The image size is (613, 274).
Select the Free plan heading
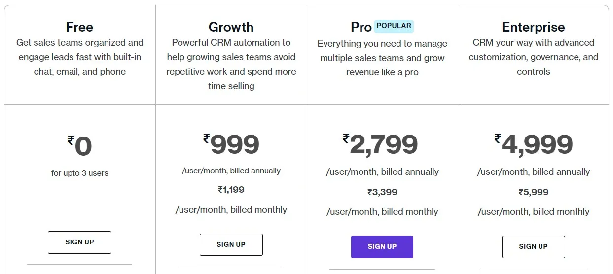pos(79,27)
